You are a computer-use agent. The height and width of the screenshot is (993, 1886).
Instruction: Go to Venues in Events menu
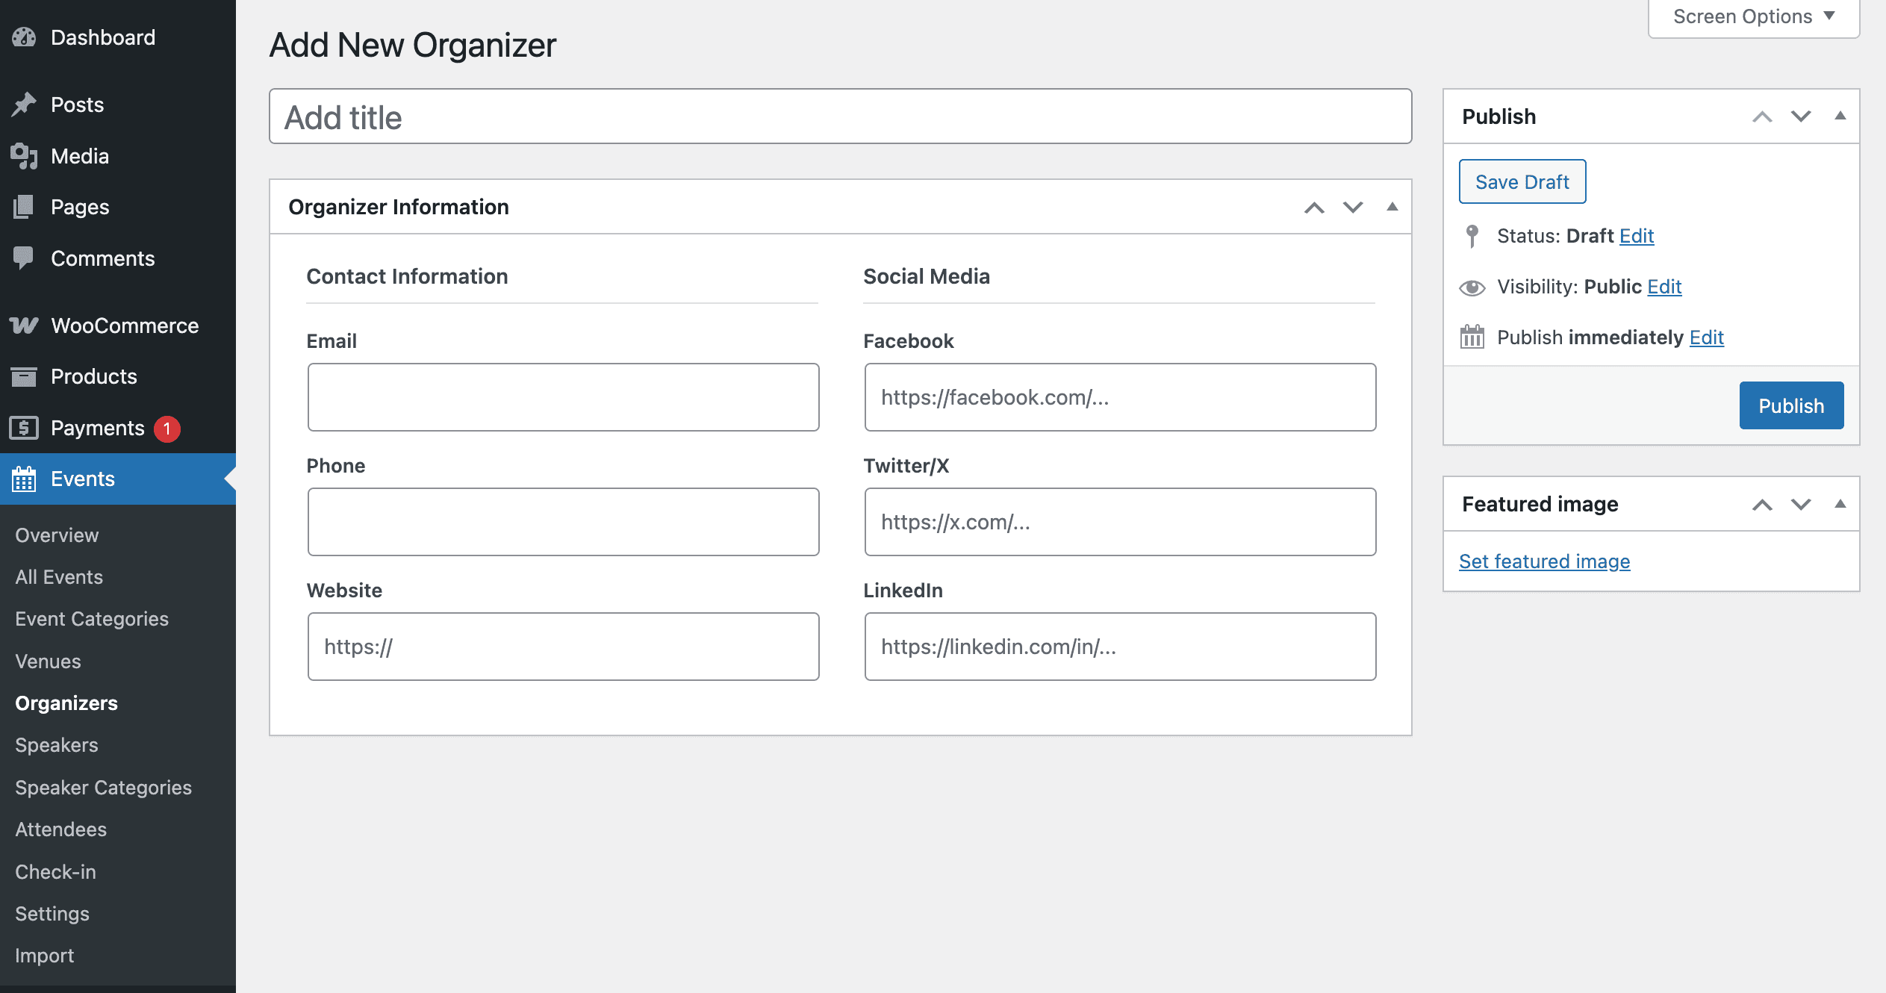pos(48,662)
